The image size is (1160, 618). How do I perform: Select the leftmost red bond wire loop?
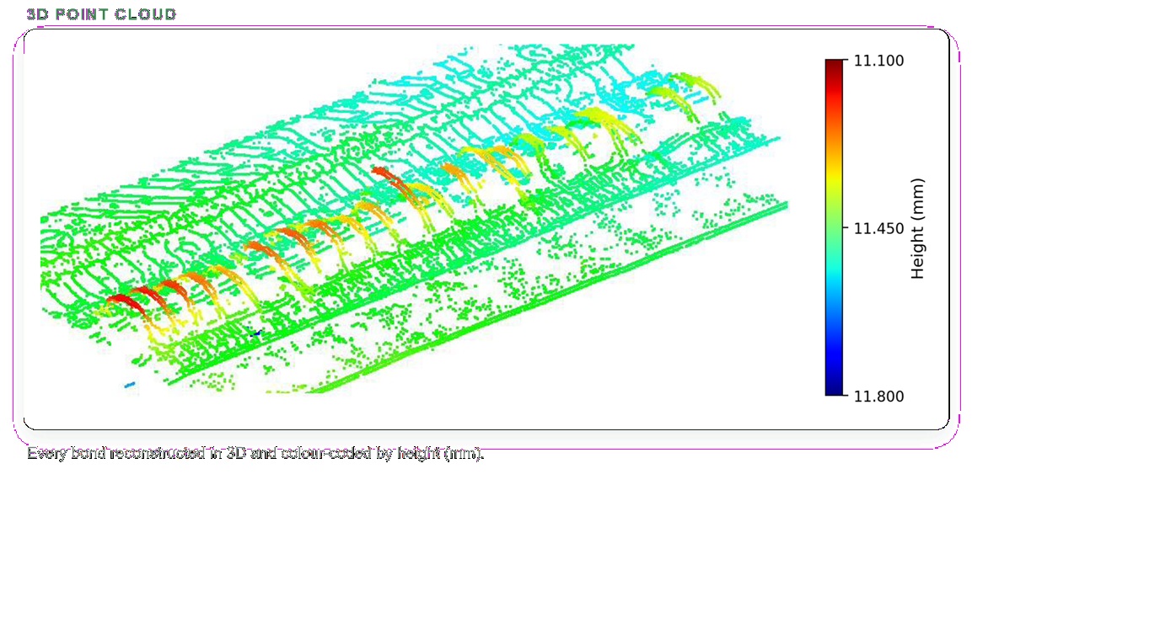(124, 301)
